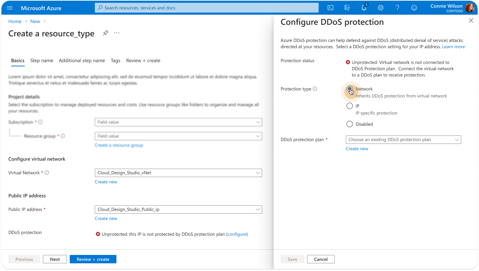Click the Previous button
Image resolution: width=479 pixels, height=271 pixels.
coord(24,259)
